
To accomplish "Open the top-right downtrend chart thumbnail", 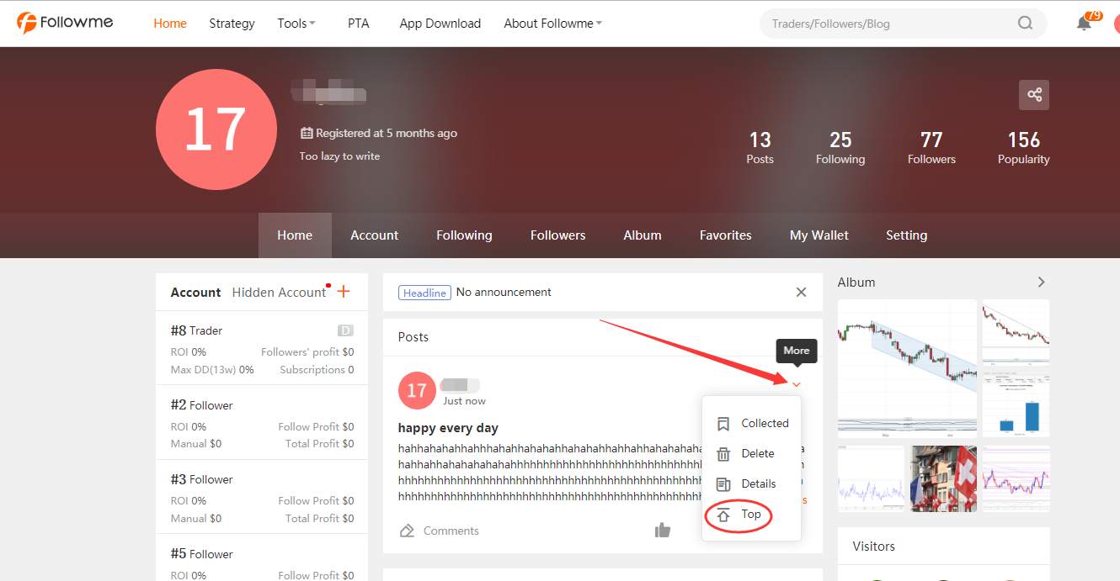I will coord(1016,331).
